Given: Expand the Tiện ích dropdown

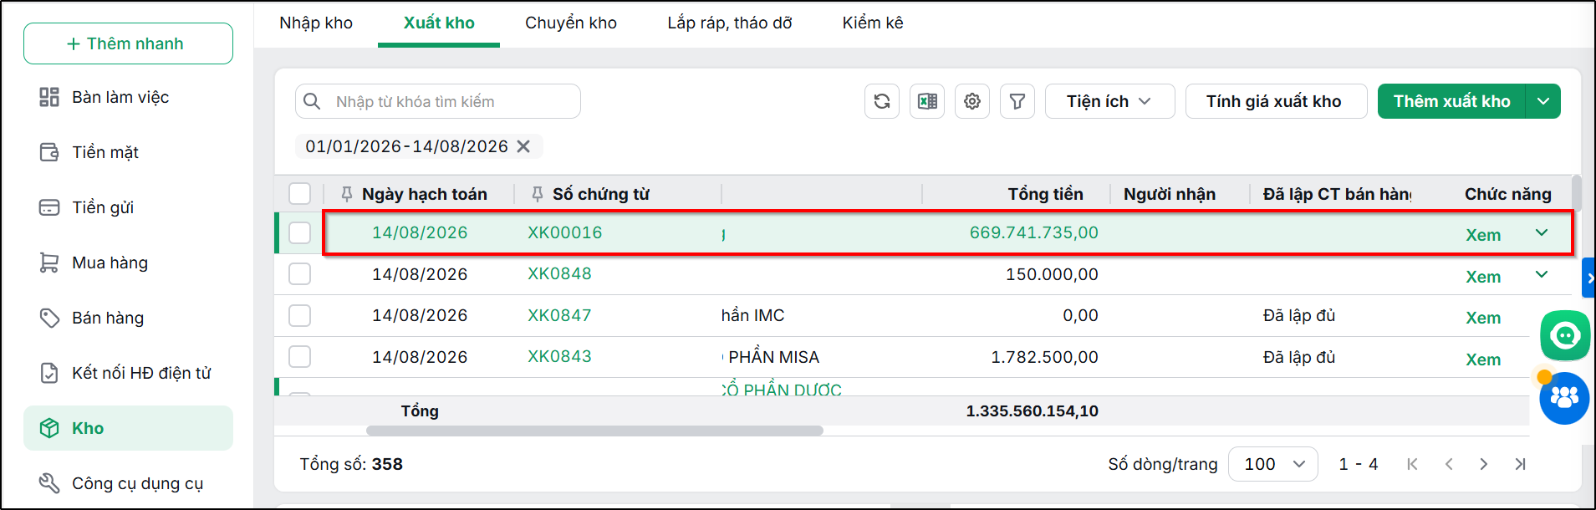Looking at the screenshot, I should coord(1109,101).
